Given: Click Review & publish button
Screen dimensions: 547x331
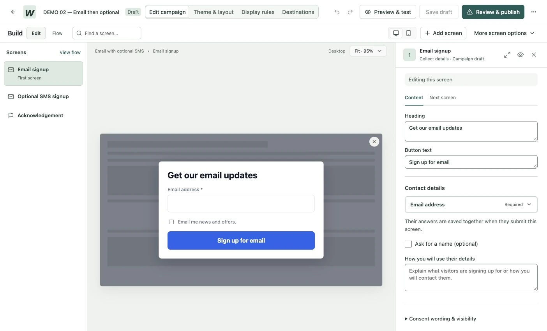Looking at the screenshot, I should pyautogui.click(x=493, y=12).
